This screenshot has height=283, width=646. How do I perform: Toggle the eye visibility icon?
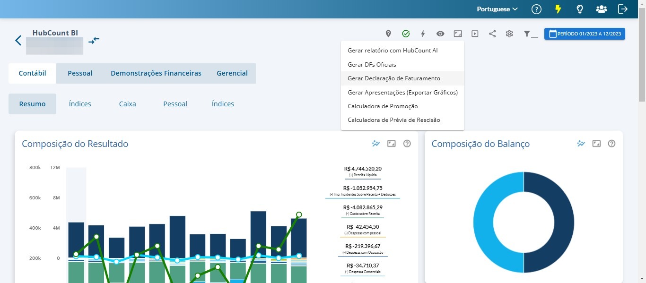(x=440, y=34)
